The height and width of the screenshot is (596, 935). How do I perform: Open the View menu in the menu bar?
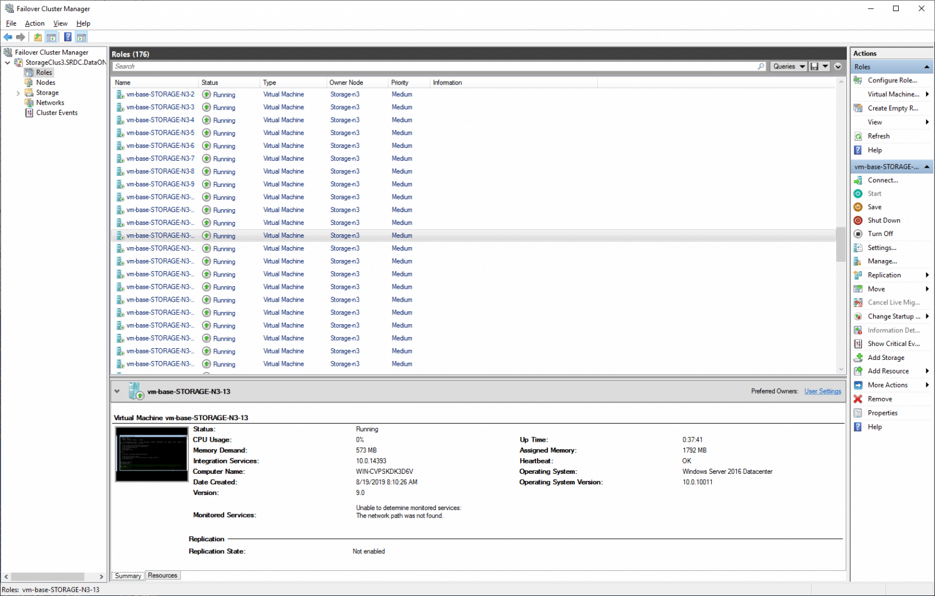[x=60, y=23]
